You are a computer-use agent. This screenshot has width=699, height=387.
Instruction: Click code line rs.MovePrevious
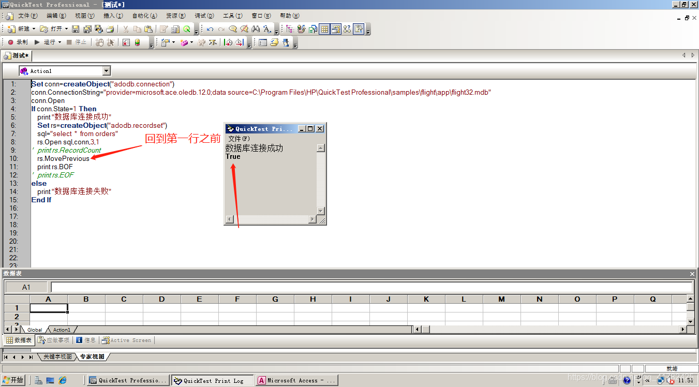pyautogui.click(x=63, y=158)
